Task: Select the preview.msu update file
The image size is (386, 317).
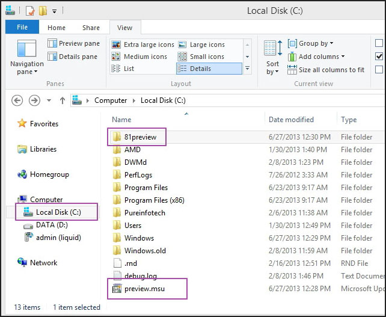Action: tap(138, 289)
